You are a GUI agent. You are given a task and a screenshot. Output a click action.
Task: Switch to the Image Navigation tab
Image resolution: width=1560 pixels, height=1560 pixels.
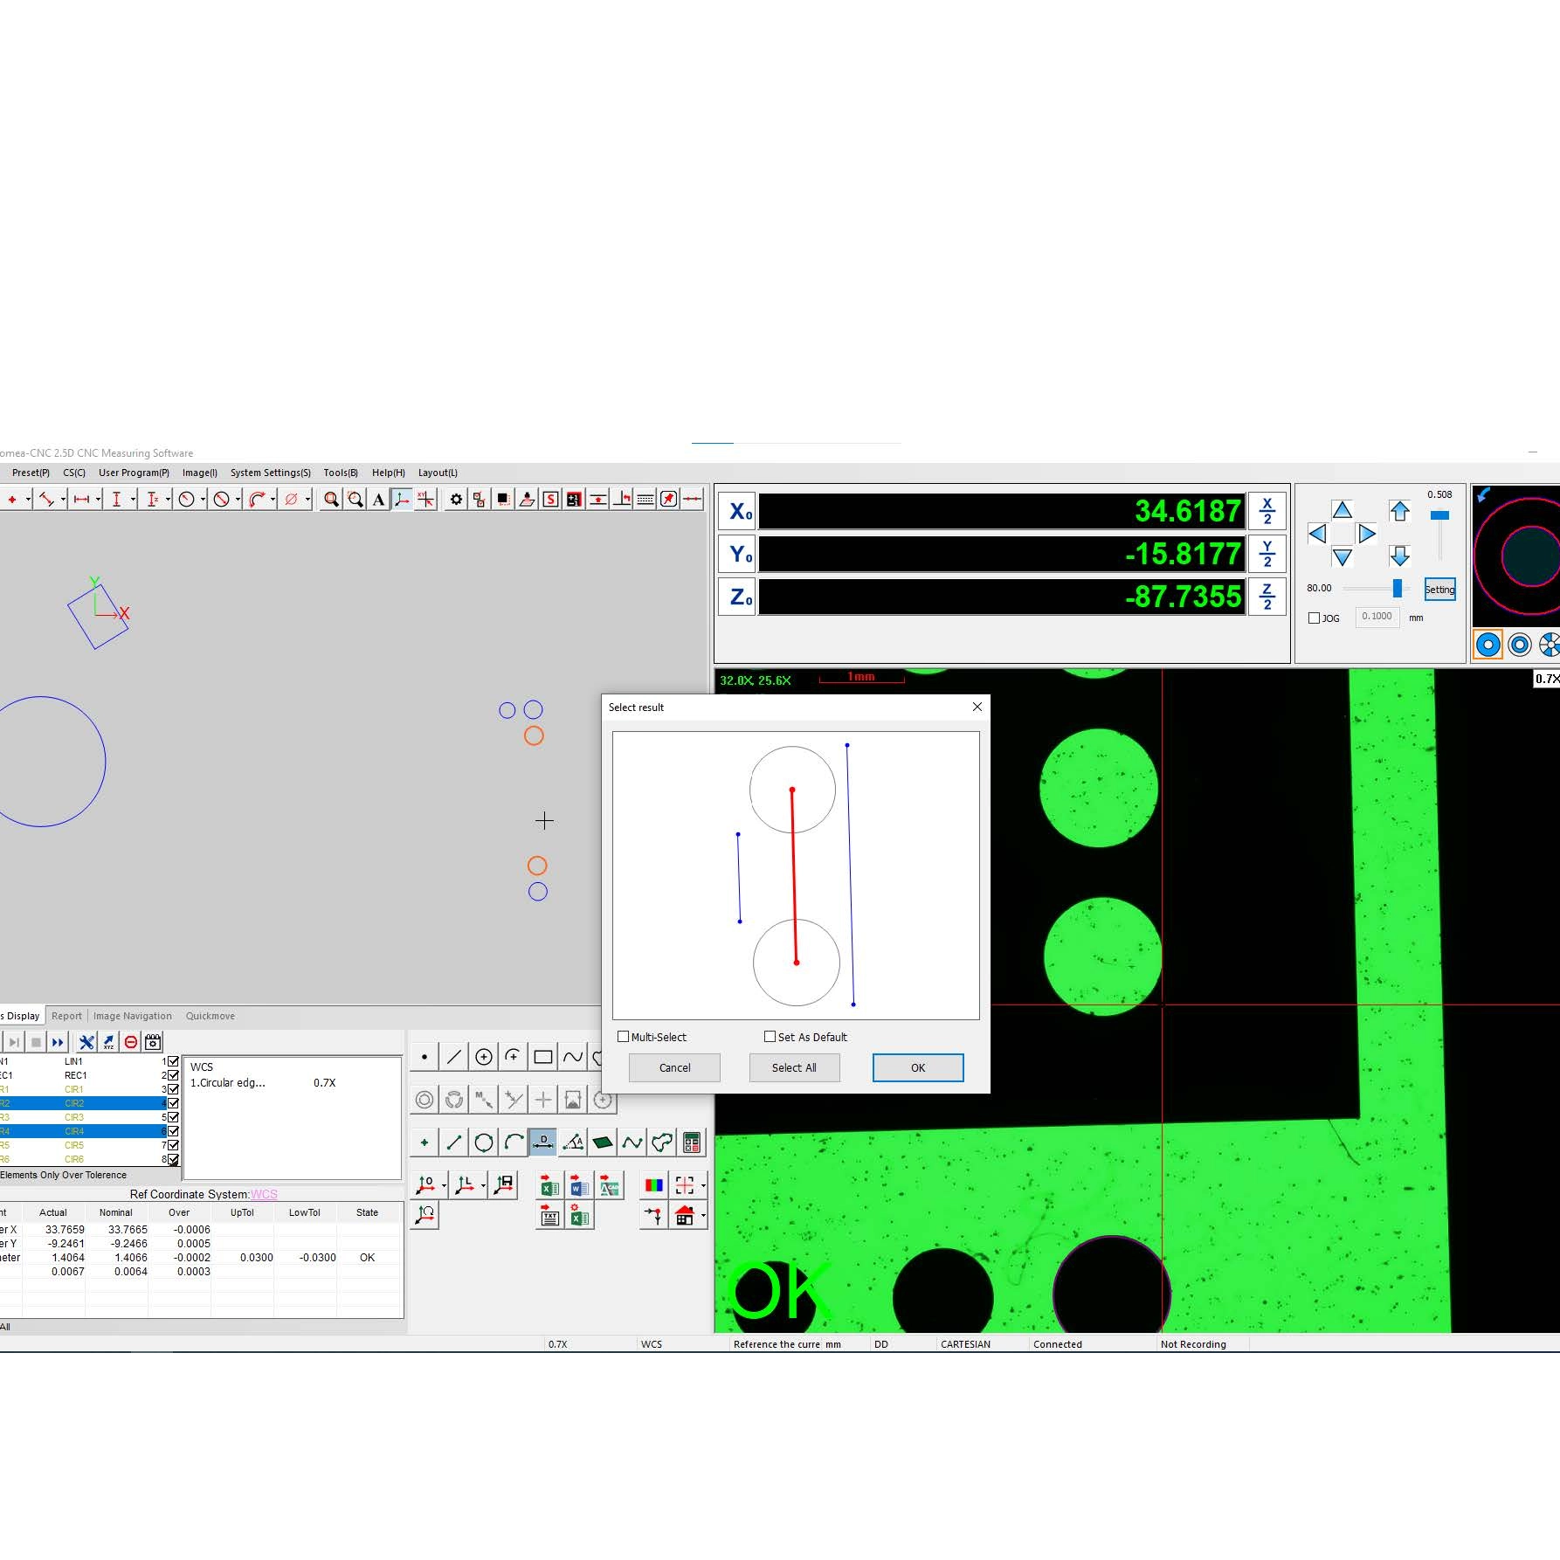(132, 1016)
